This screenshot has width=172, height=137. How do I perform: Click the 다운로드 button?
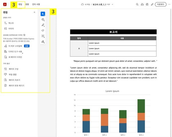[161, 4]
